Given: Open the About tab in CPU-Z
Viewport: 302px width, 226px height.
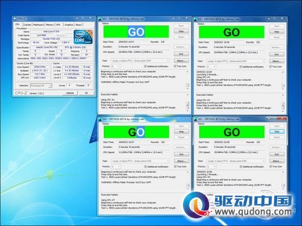Looking at the screenshot, I should tap(79, 25).
